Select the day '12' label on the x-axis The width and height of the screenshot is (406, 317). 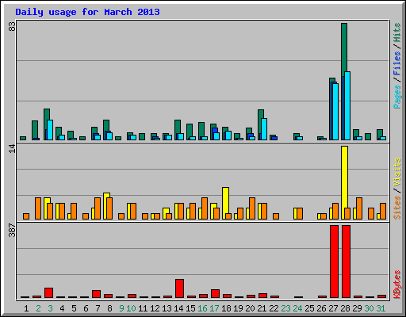click(x=155, y=308)
